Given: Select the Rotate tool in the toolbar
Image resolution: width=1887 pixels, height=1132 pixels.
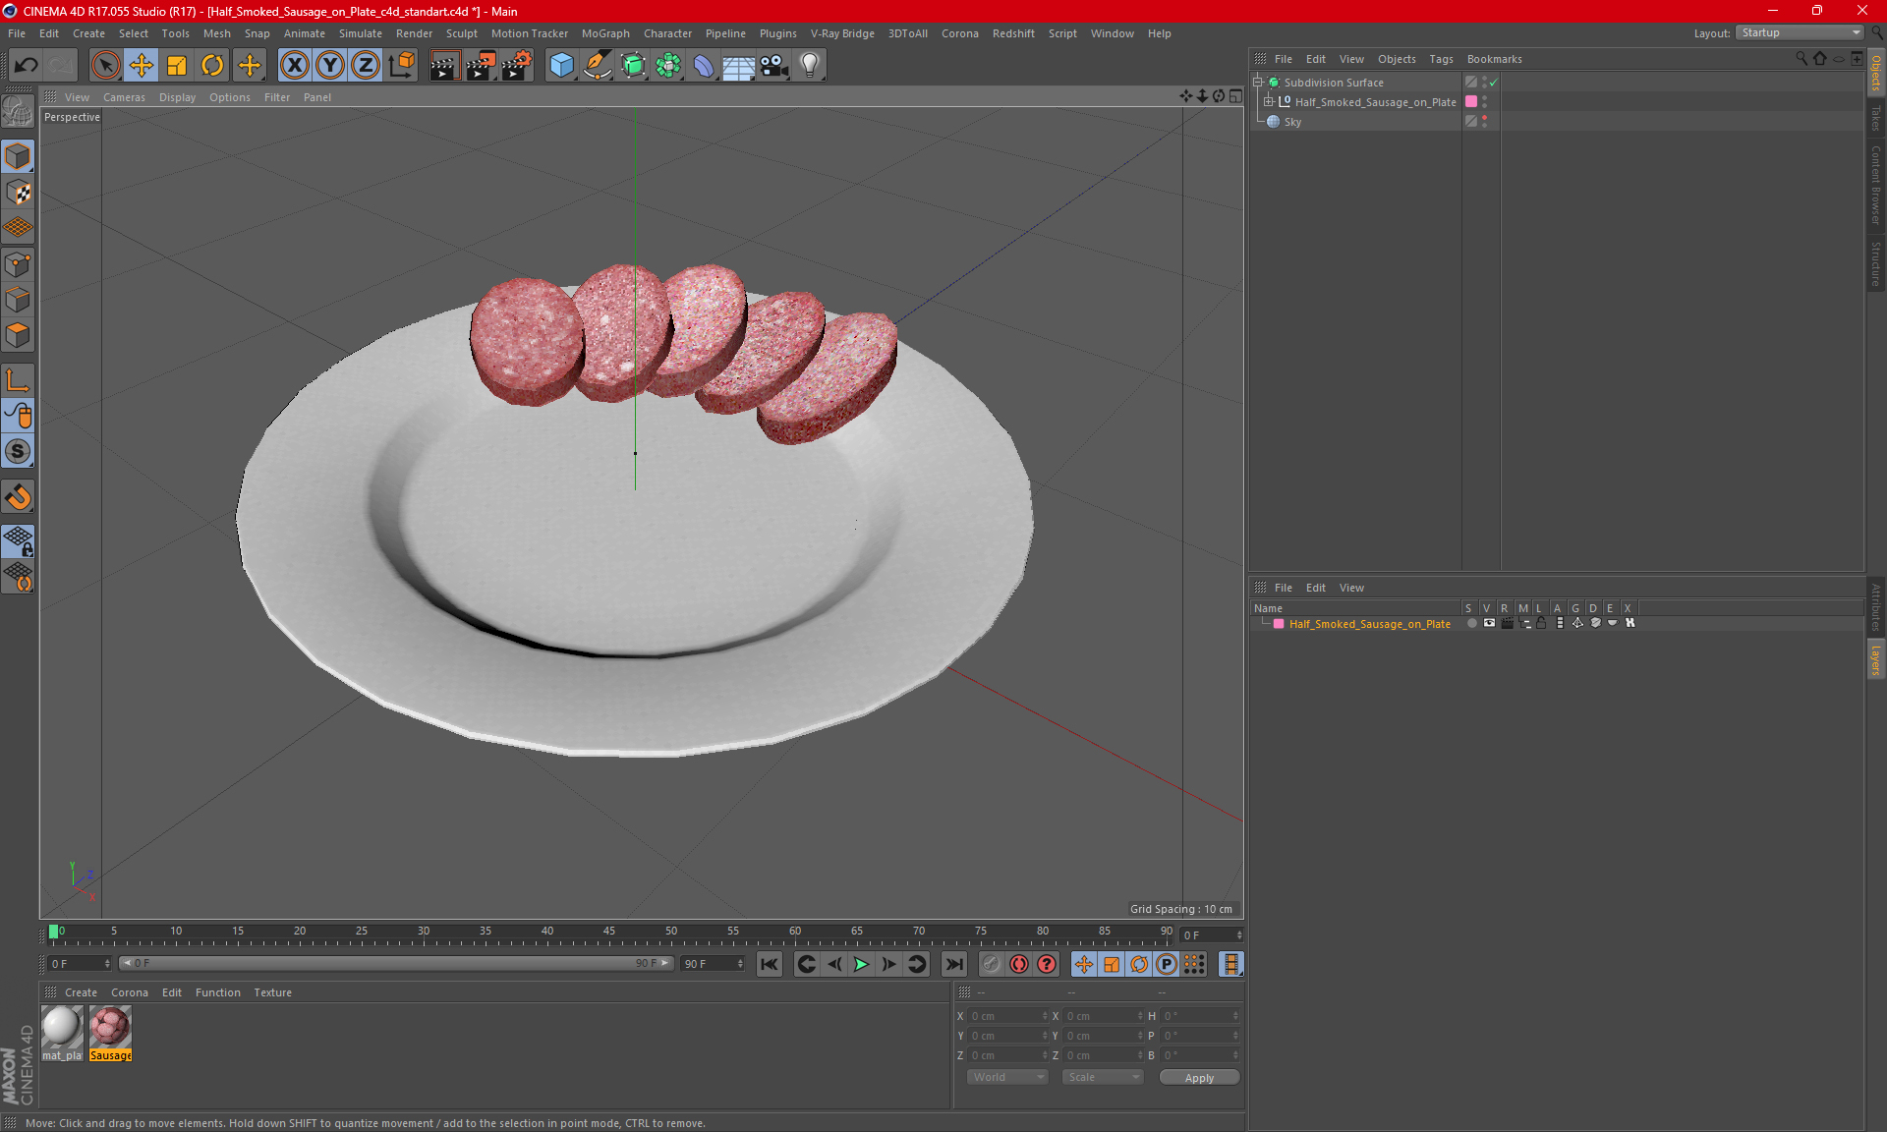Looking at the screenshot, I should click(x=212, y=66).
